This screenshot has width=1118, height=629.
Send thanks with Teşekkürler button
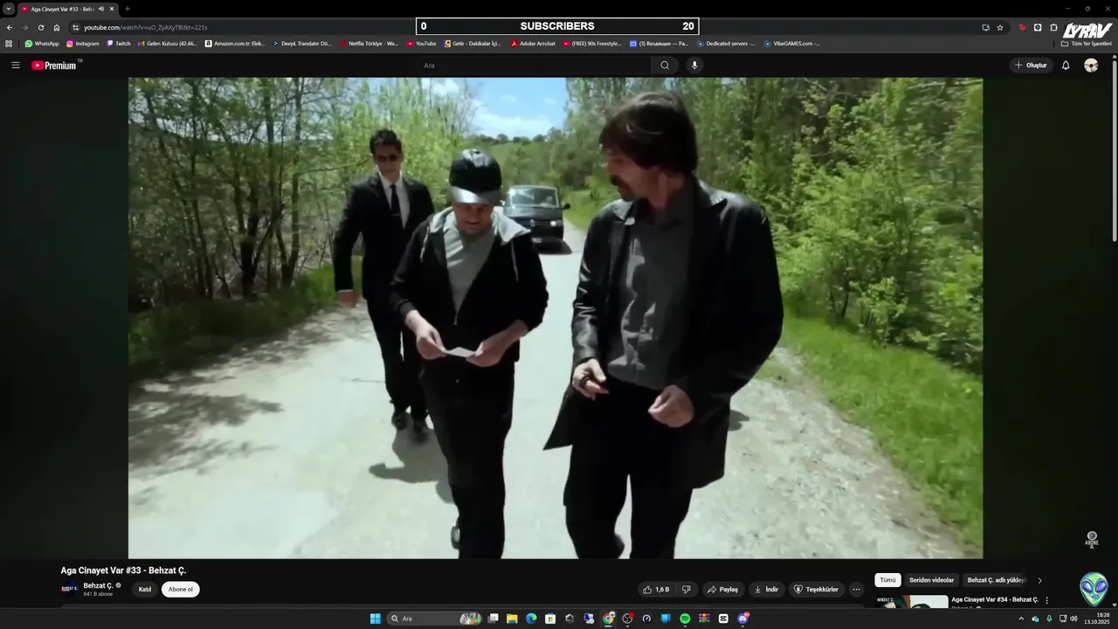[816, 590]
